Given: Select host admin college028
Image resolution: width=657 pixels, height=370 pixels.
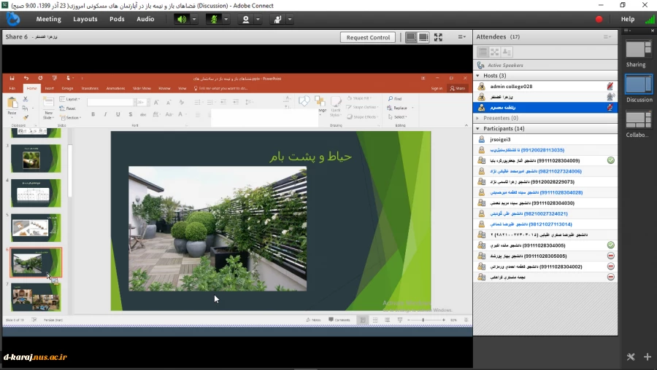Looking at the screenshot, I should 545,86.
